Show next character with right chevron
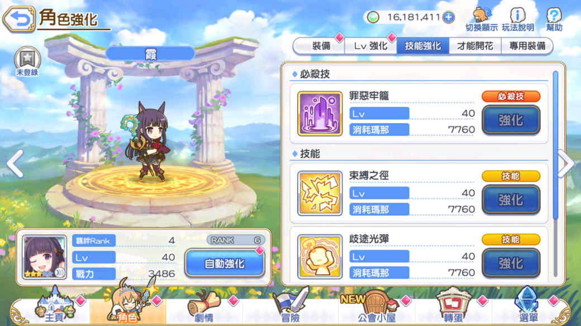Viewport: 581px width, 326px height. [x=566, y=163]
